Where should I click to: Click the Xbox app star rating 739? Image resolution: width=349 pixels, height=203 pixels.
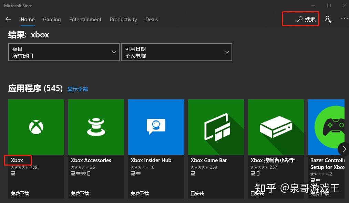tap(24, 167)
